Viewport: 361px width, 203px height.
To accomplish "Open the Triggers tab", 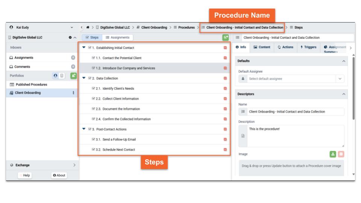I will tap(308, 47).
